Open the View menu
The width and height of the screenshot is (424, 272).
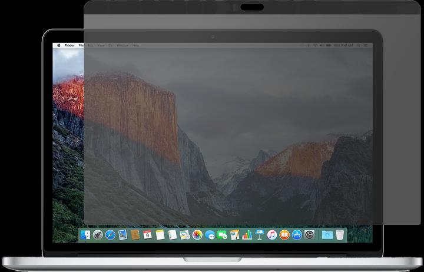pyautogui.click(x=101, y=45)
